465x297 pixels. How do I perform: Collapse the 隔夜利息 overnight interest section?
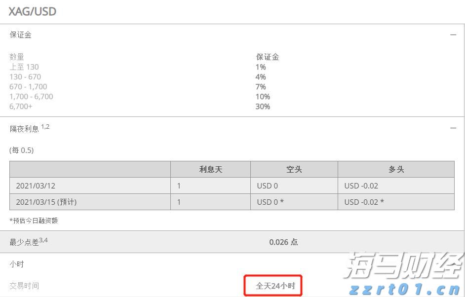(x=454, y=128)
